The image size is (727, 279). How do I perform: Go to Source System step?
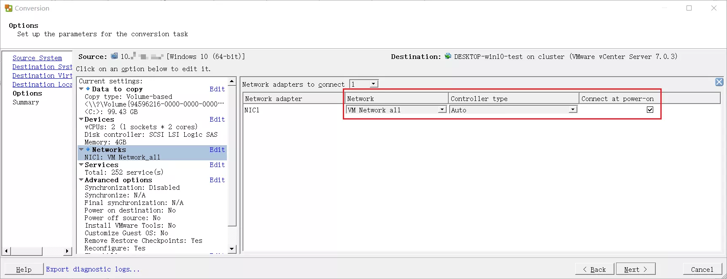37,58
